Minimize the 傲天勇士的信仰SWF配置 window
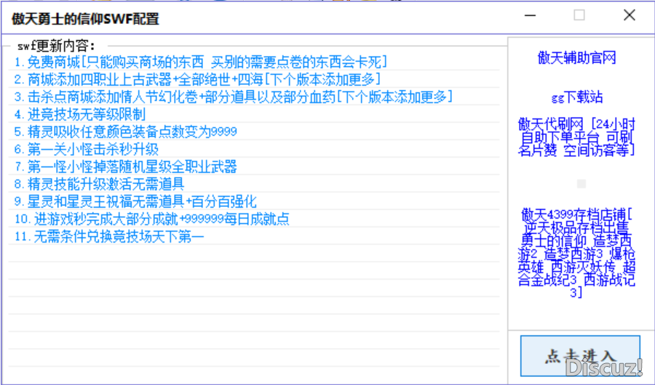The height and width of the screenshot is (385, 655). 530,15
